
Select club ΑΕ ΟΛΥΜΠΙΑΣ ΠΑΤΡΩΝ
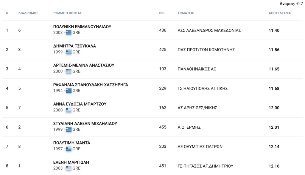point(200,147)
